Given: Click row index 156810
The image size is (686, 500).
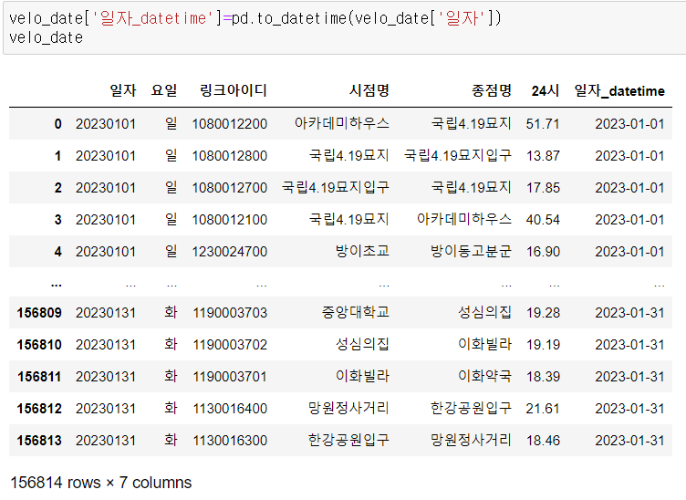Looking at the screenshot, I should click(39, 345).
